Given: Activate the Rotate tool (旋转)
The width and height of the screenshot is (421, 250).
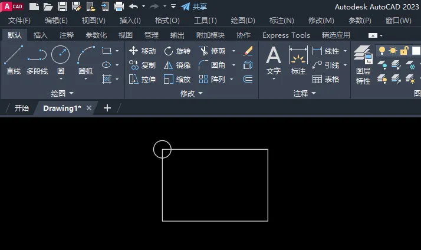Looking at the screenshot, I should pos(177,51).
